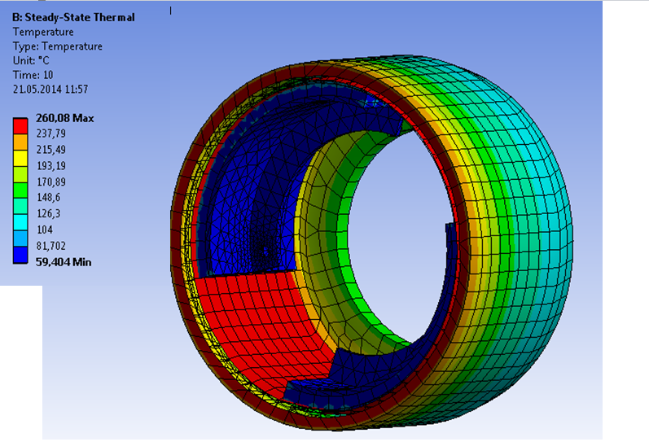Click the green legend color band

(x=20, y=190)
